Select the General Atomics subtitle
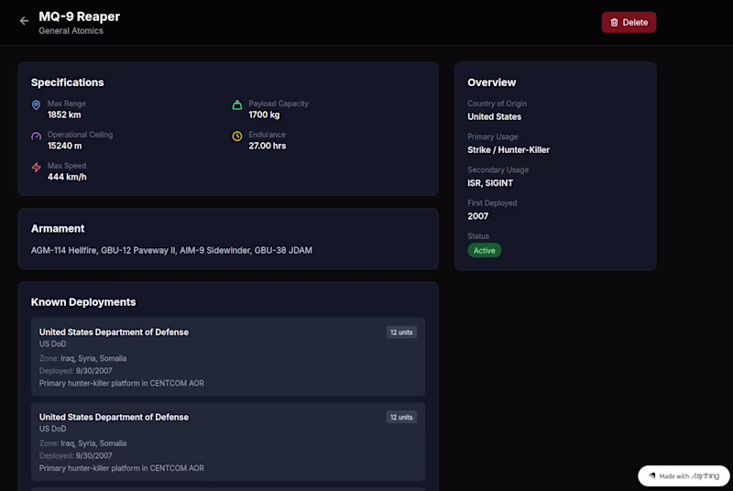The width and height of the screenshot is (733, 491). 71,31
